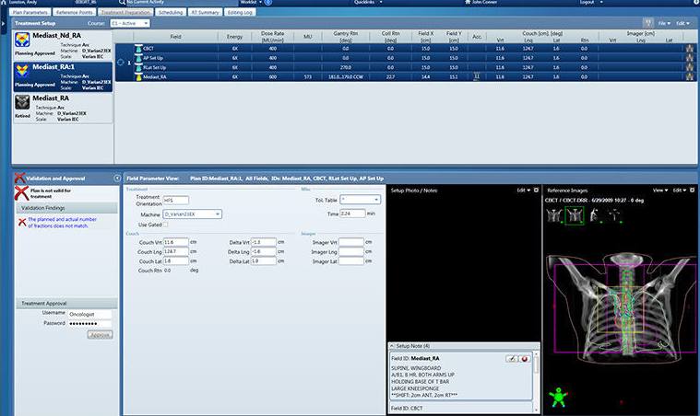
Task: Open Setup Photo / Notes Edit menu
Action: (524, 191)
